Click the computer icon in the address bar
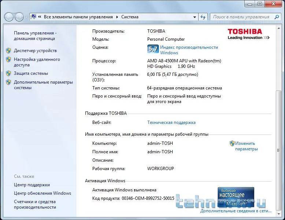 (33, 17)
